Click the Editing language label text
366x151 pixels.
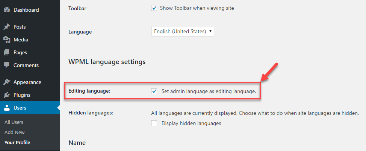pyautogui.click(x=89, y=91)
